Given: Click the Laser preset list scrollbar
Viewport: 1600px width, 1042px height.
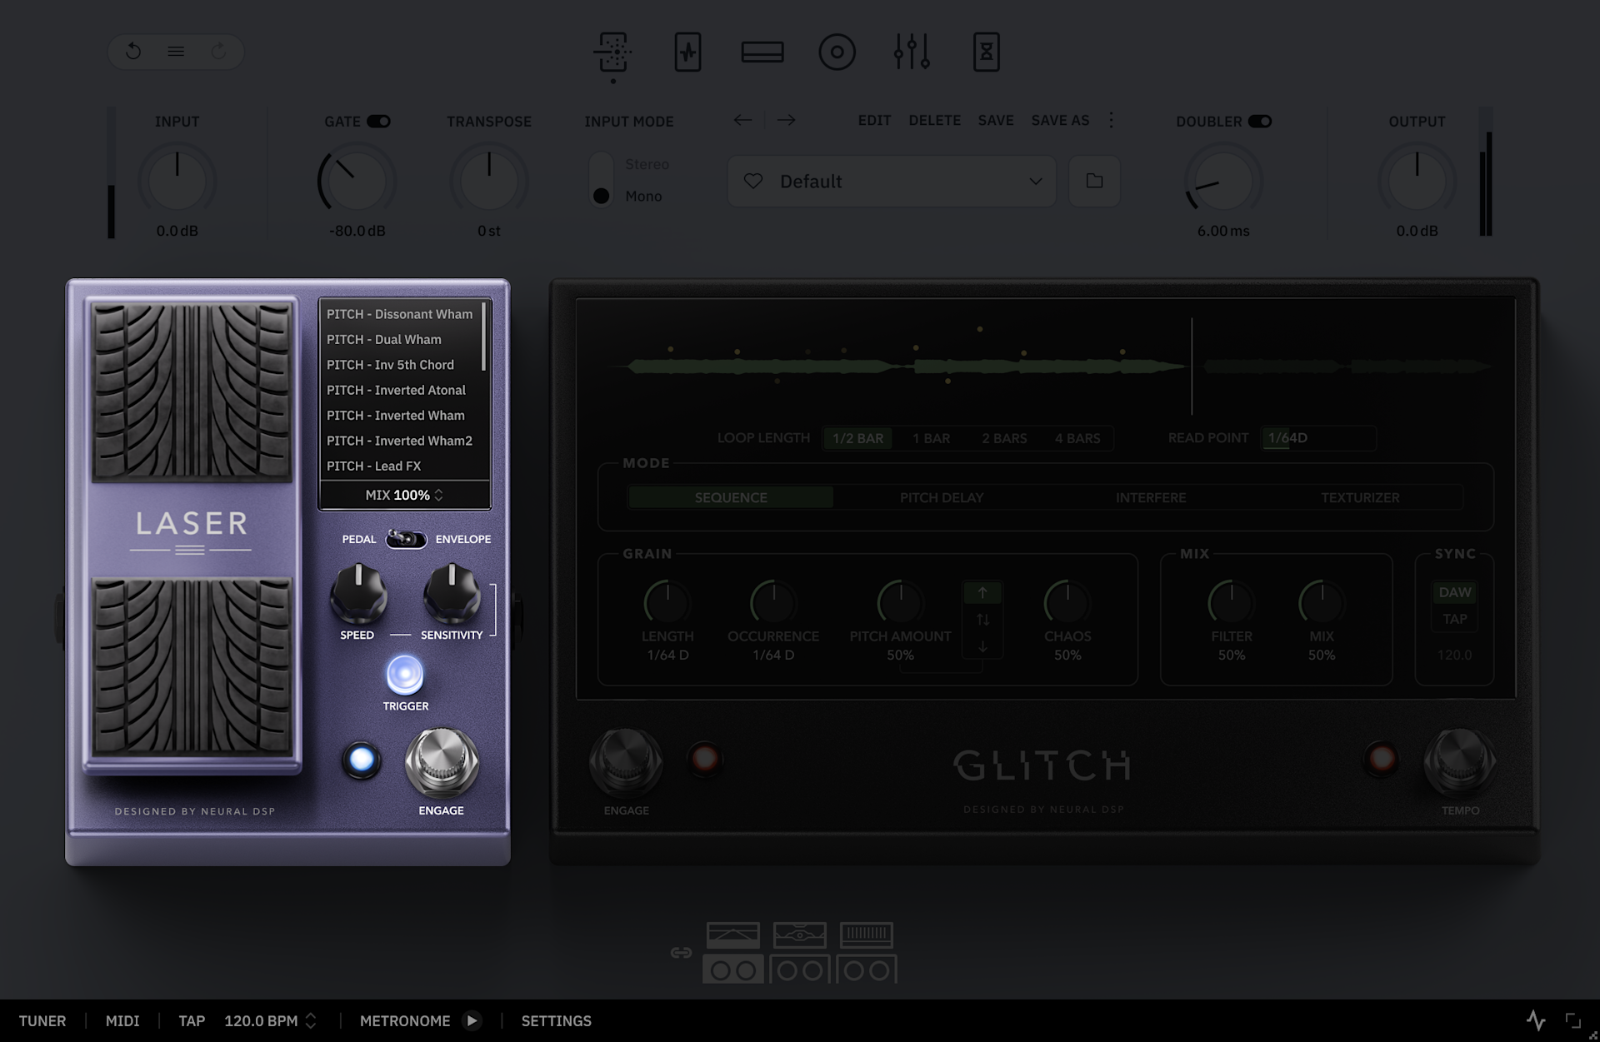Looking at the screenshot, I should (x=483, y=337).
